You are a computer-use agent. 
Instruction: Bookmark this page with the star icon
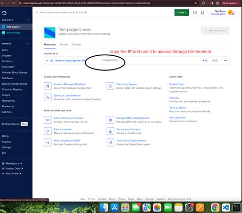(x=196, y=3)
